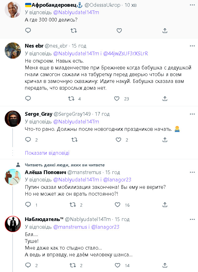Share Алёша Попович's tweet
198x272 pixels.
[x=165, y=205]
